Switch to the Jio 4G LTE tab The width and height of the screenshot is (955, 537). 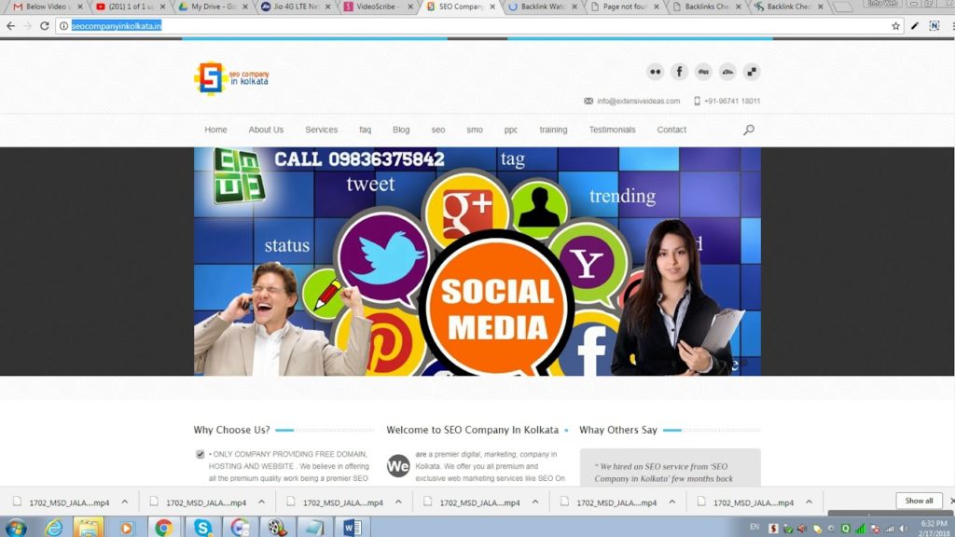[294, 7]
